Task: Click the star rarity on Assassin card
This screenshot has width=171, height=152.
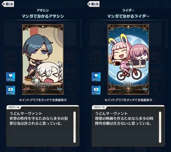Action: click(x=43, y=27)
